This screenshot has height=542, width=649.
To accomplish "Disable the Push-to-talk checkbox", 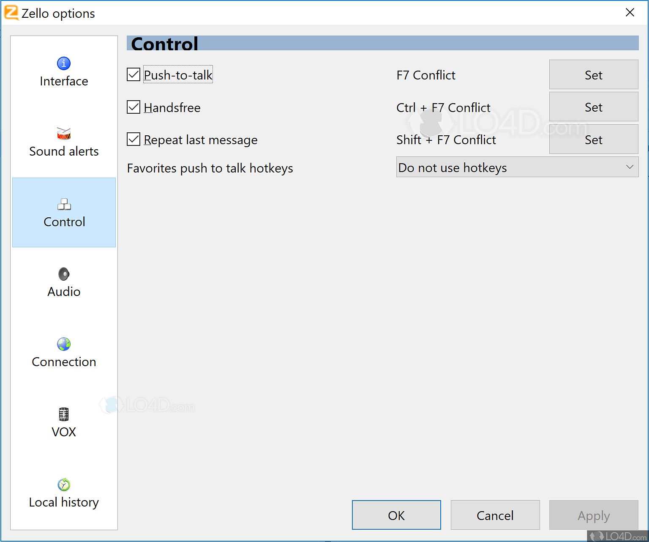I will pos(133,74).
